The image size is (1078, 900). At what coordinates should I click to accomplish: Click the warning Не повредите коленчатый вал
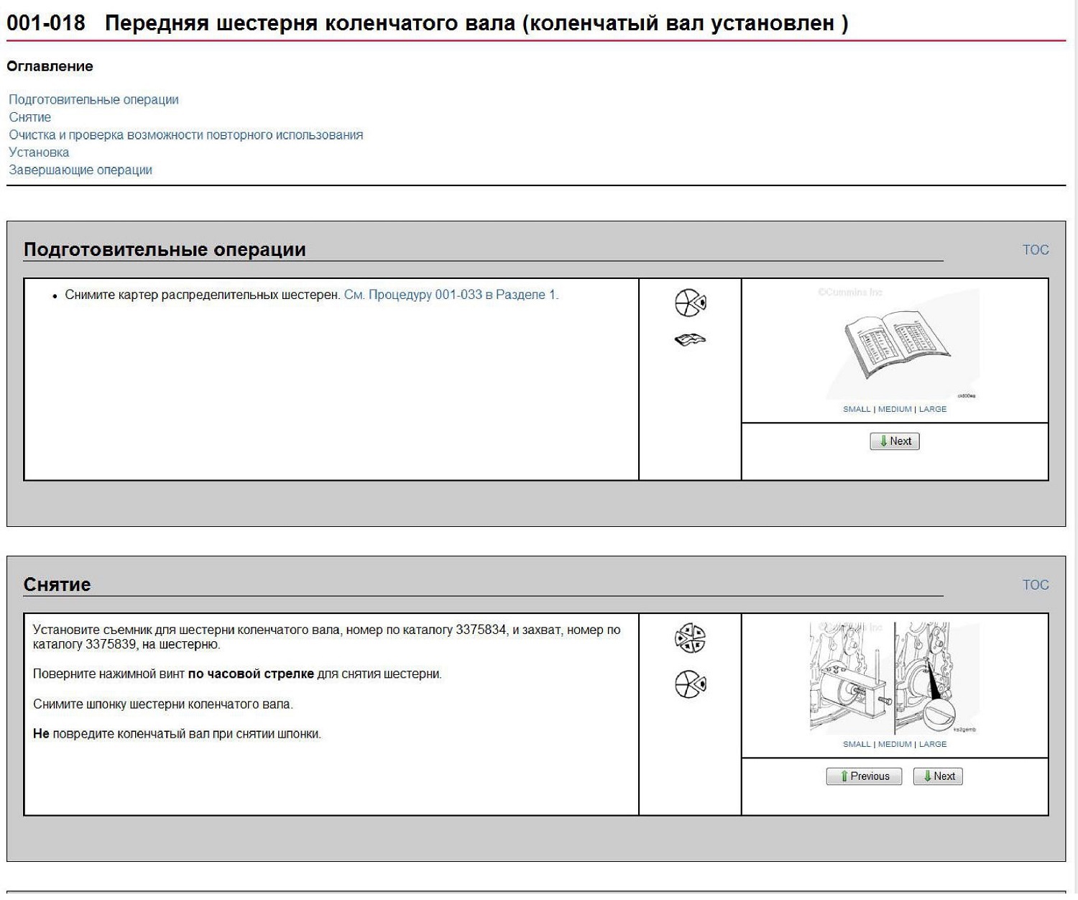click(x=177, y=734)
